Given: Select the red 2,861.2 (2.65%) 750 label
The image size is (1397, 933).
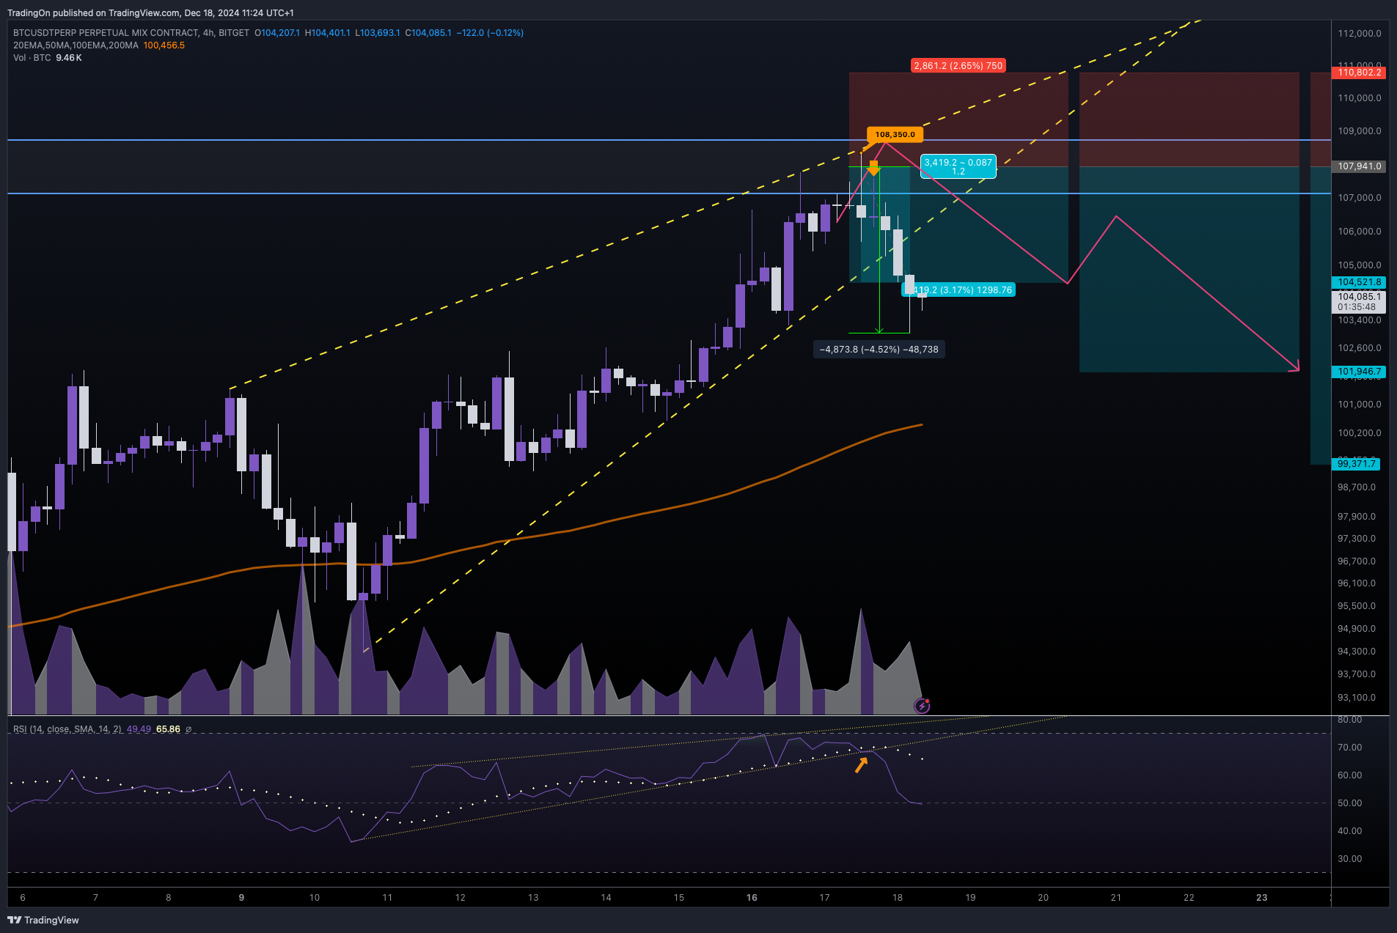Looking at the screenshot, I should click(x=958, y=66).
